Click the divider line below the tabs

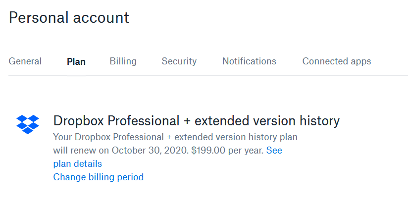(248, 76)
